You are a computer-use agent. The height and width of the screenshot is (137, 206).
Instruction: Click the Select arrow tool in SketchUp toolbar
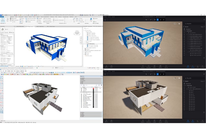pyautogui.click(x=1, y=77)
